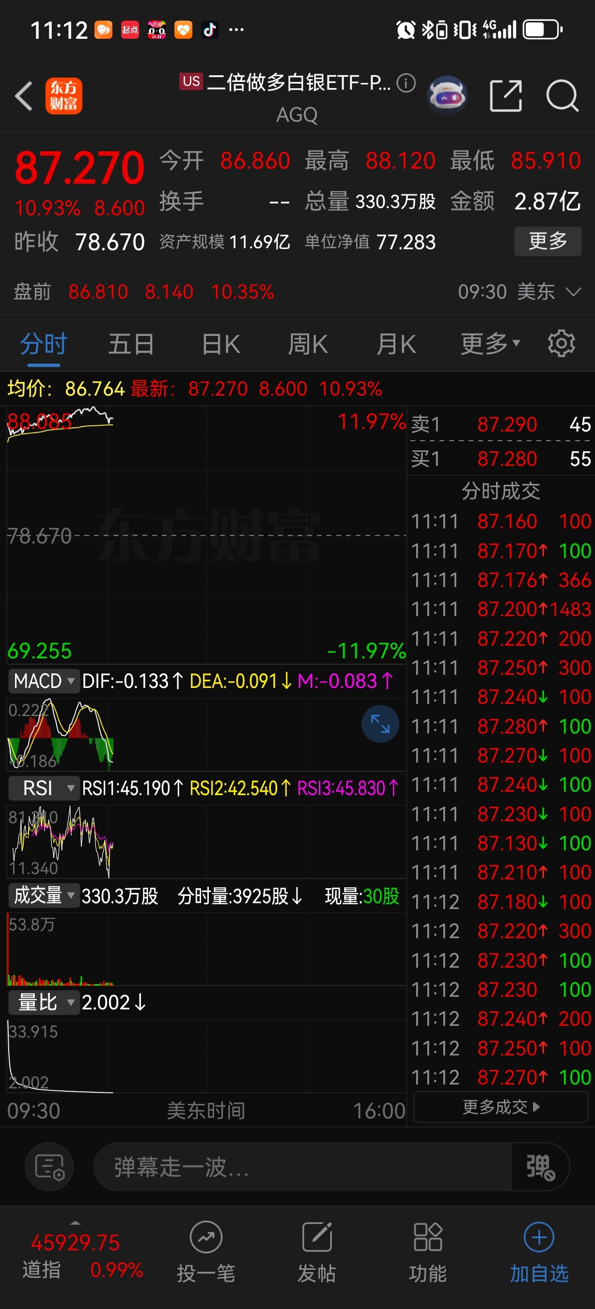The width and height of the screenshot is (595, 1309).
Task: Toggle the 弹 barrage button
Action: [x=541, y=1167]
